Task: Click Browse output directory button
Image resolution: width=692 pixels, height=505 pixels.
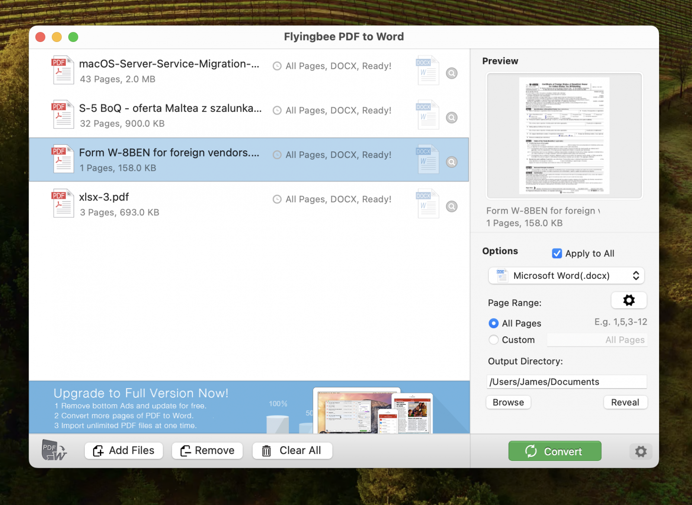Action: (509, 402)
